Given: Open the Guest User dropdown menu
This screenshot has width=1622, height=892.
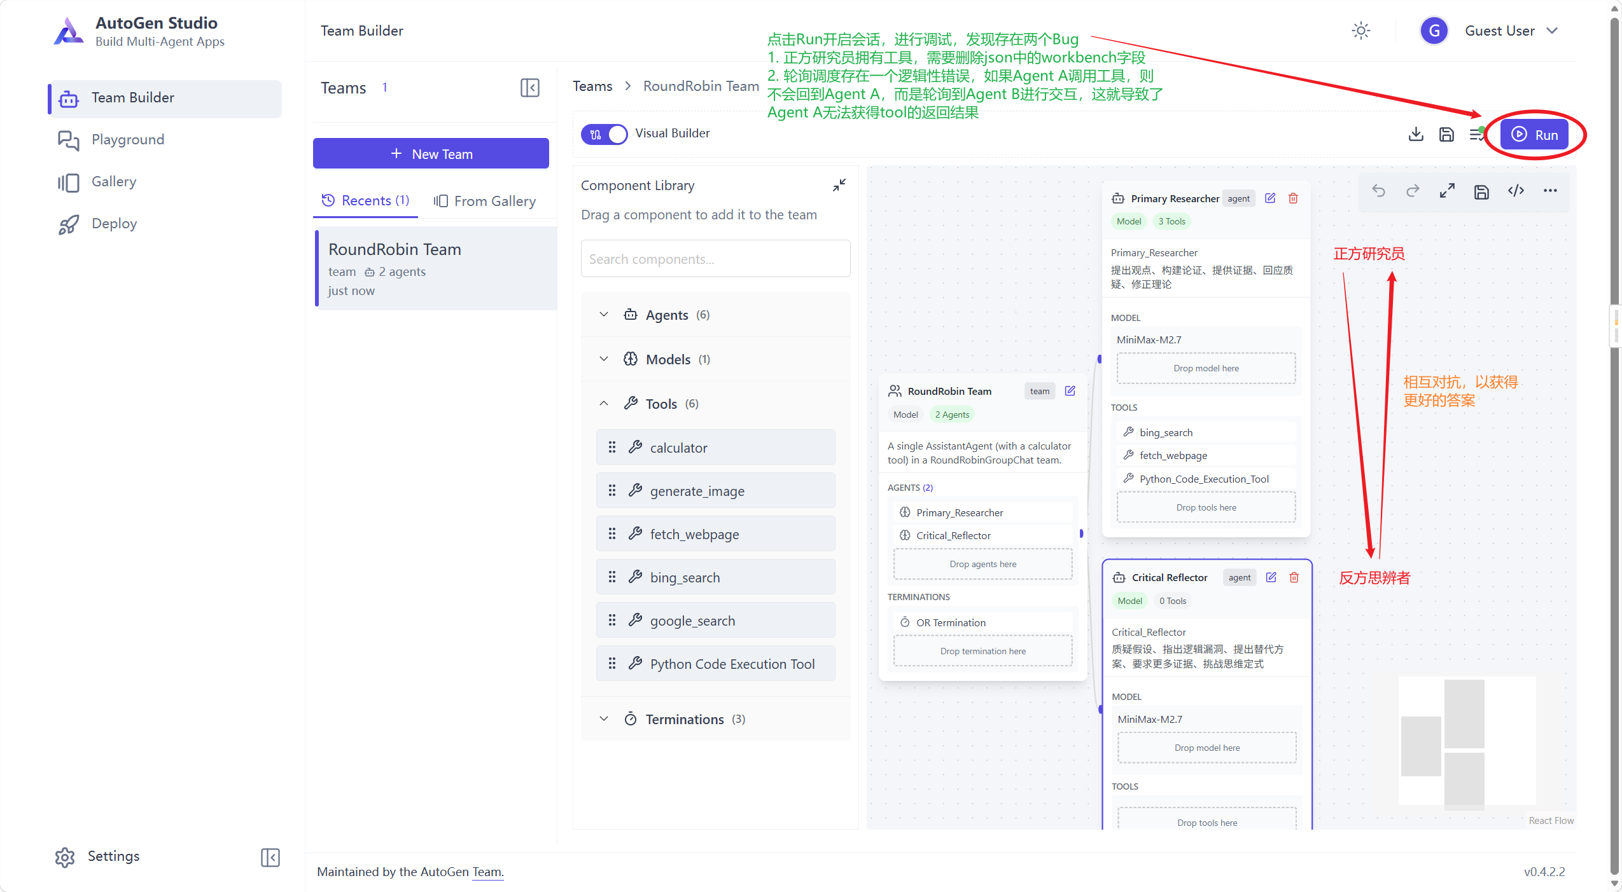Looking at the screenshot, I should click(1551, 31).
